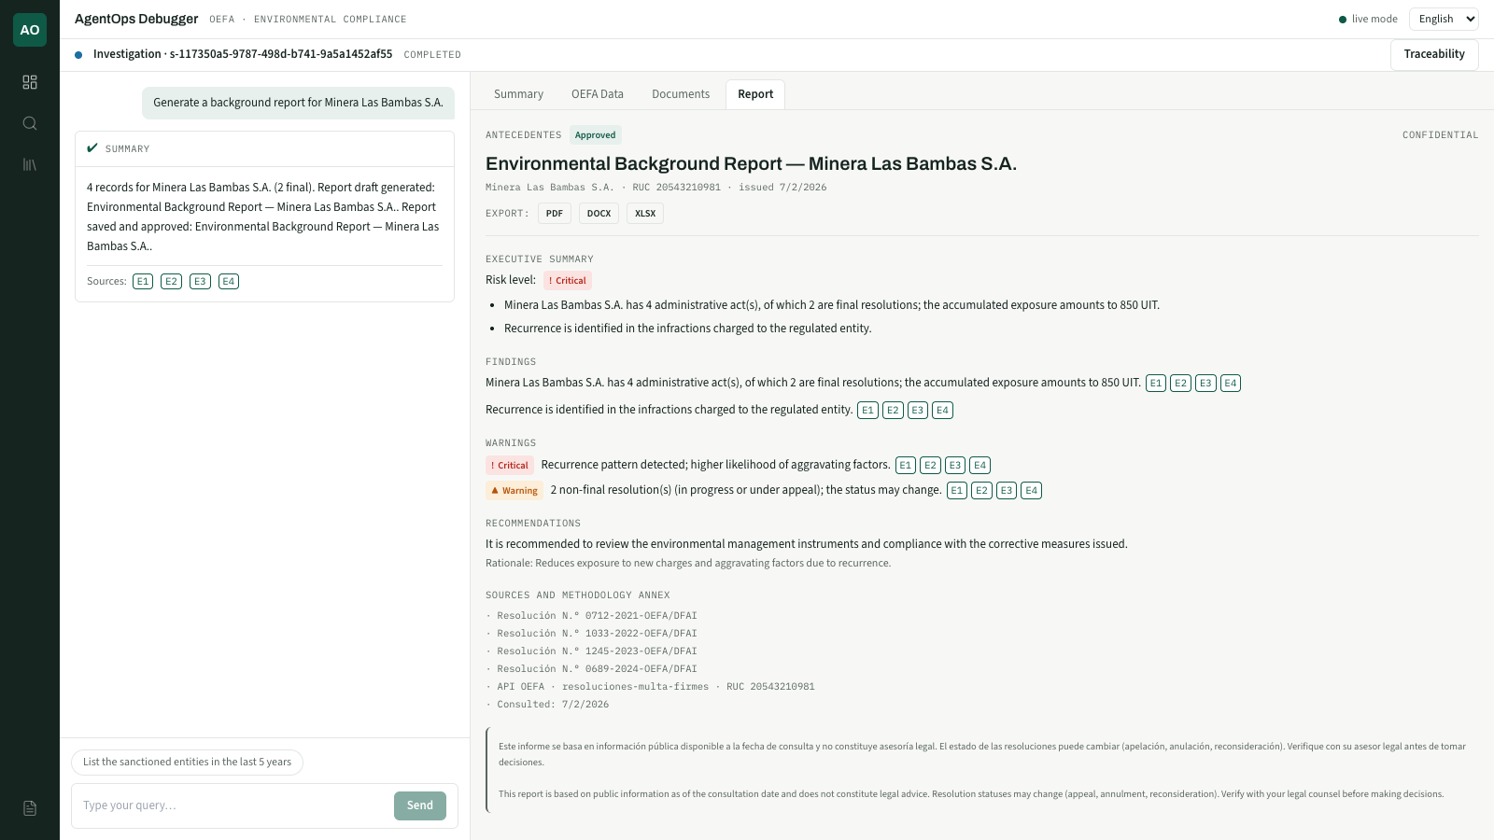The width and height of the screenshot is (1494, 840).
Task: Select the suggested query about sanctioned entities
Action: tap(187, 762)
